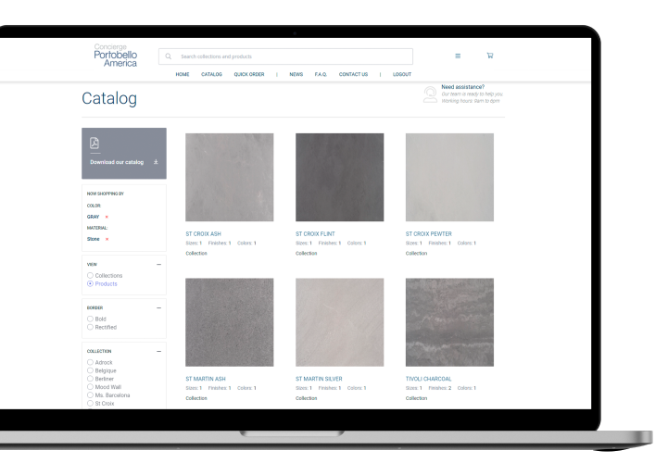
Task: Click the download arrow beside catalog
Action: coord(156,162)
